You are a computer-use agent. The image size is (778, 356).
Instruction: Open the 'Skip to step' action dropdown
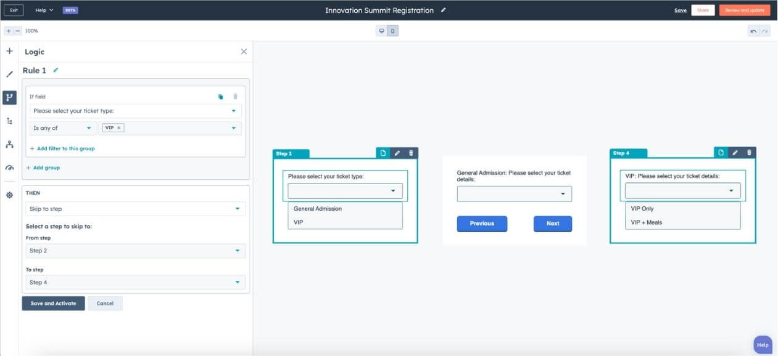134,209
